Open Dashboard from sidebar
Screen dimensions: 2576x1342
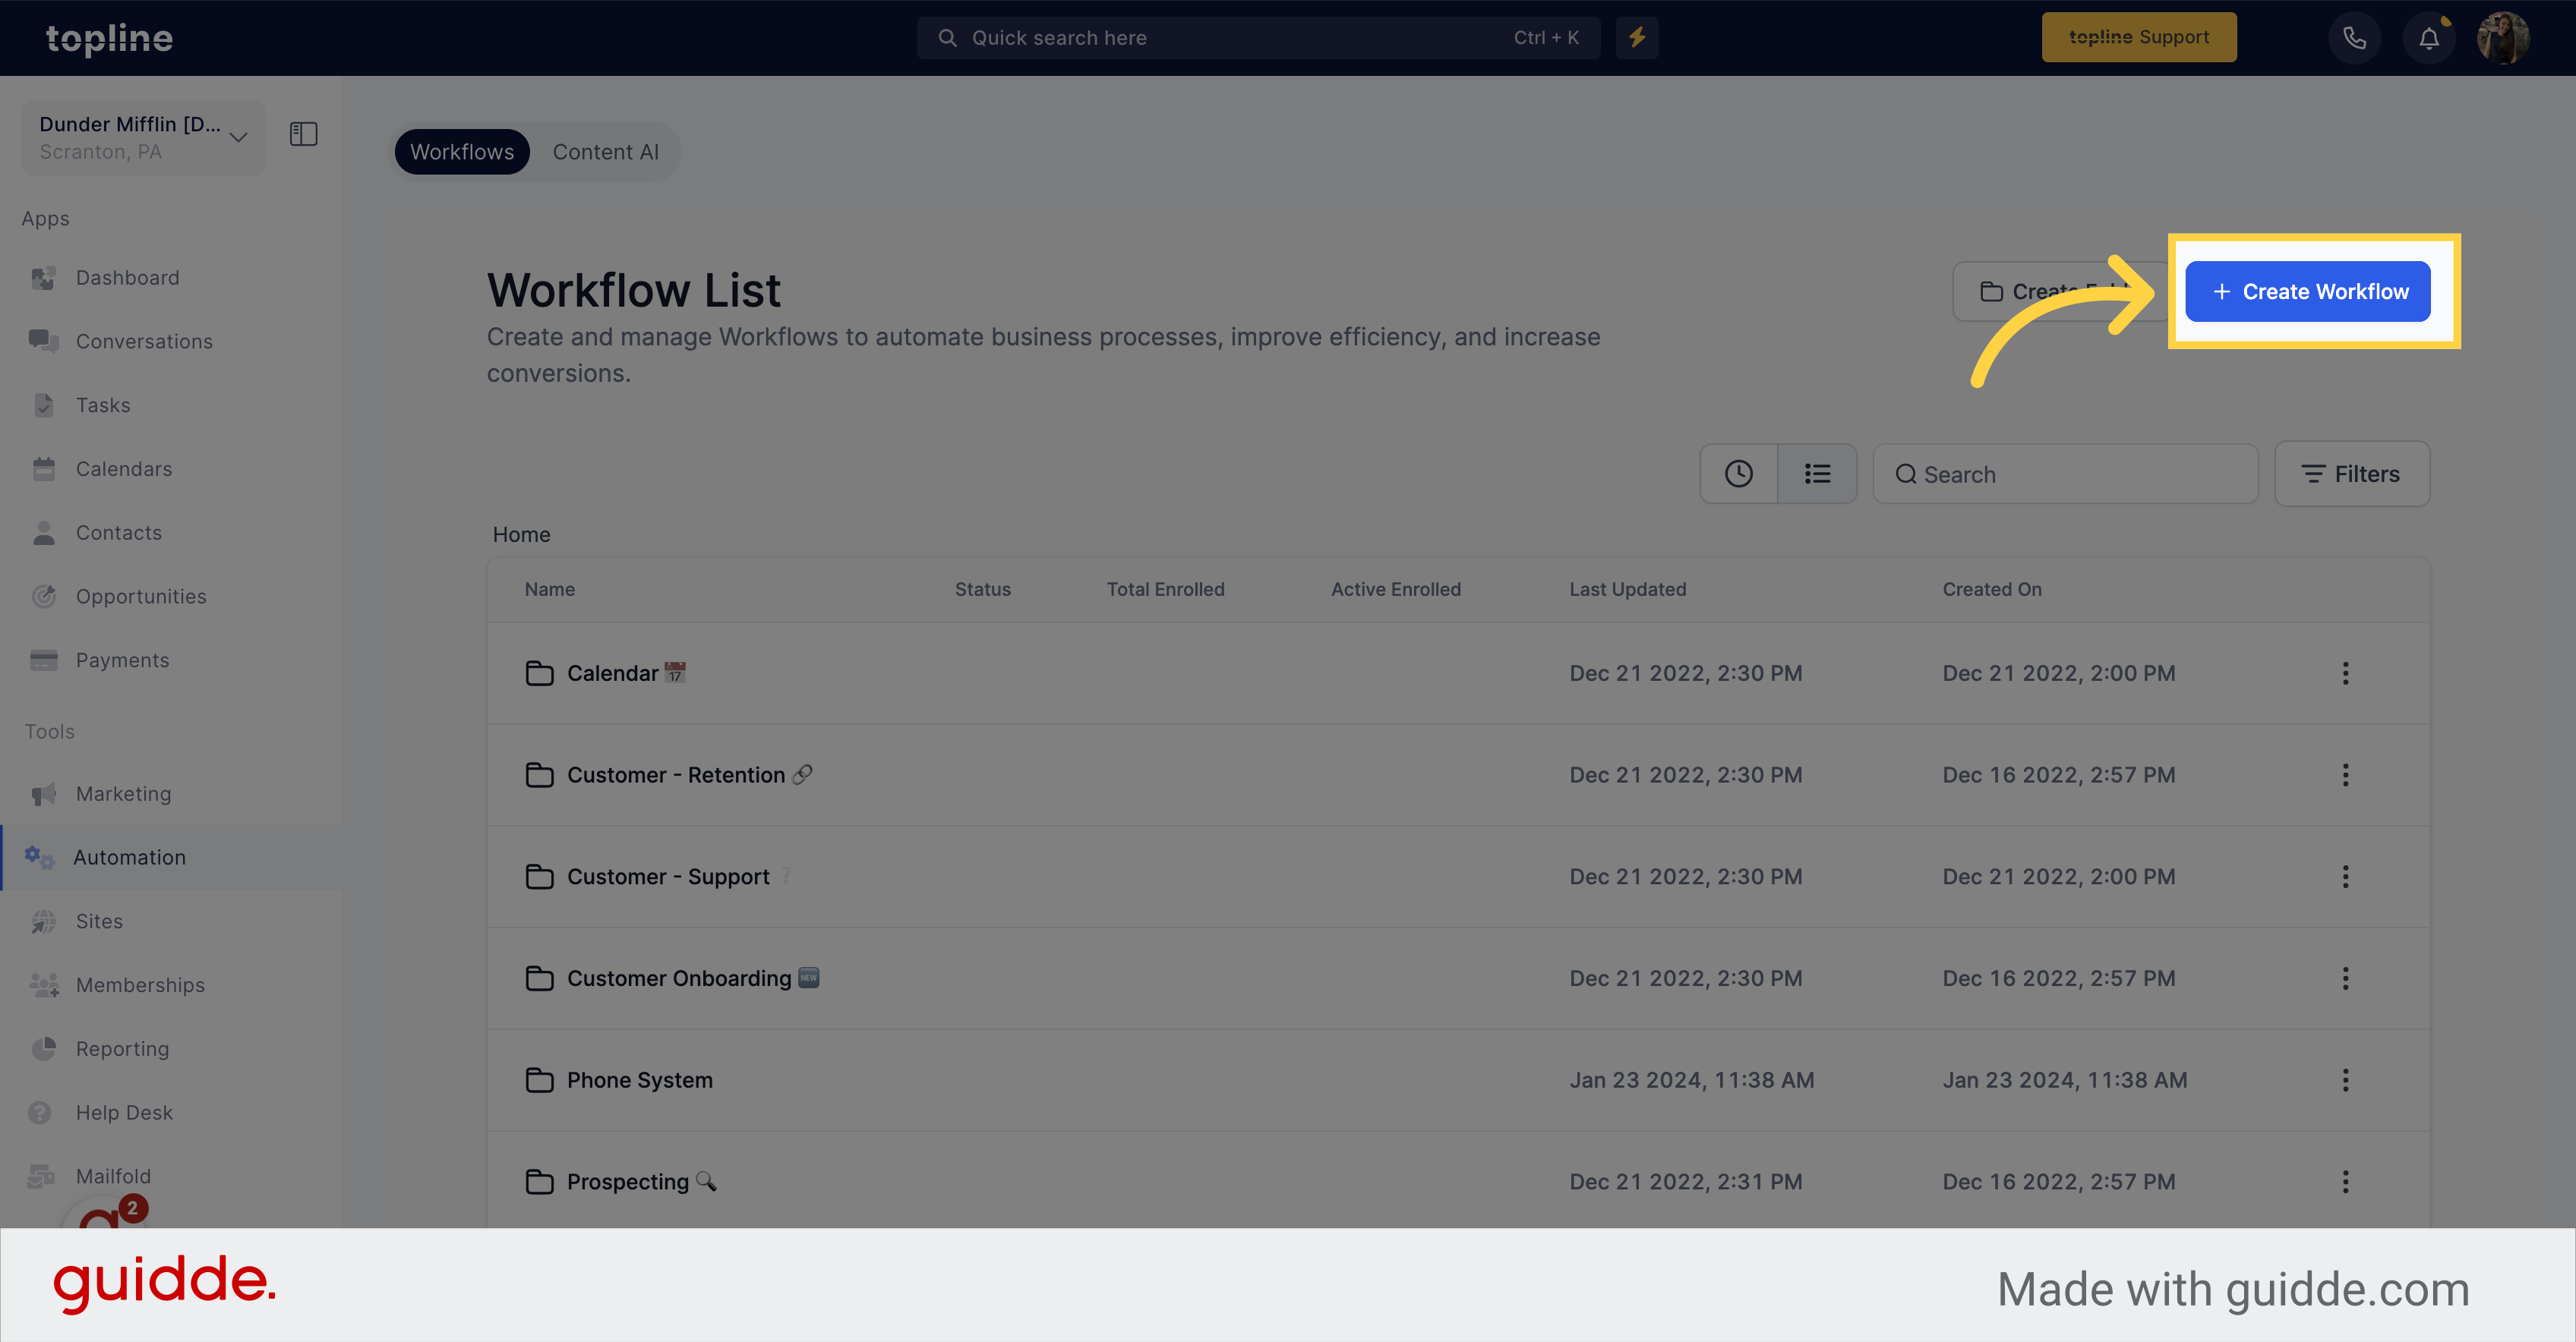[126, 276]
